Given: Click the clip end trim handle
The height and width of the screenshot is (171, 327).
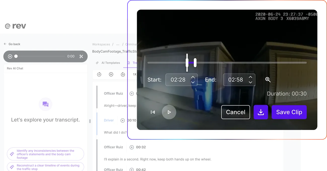Looking at the screenshot, I should [x=195, y=62].
